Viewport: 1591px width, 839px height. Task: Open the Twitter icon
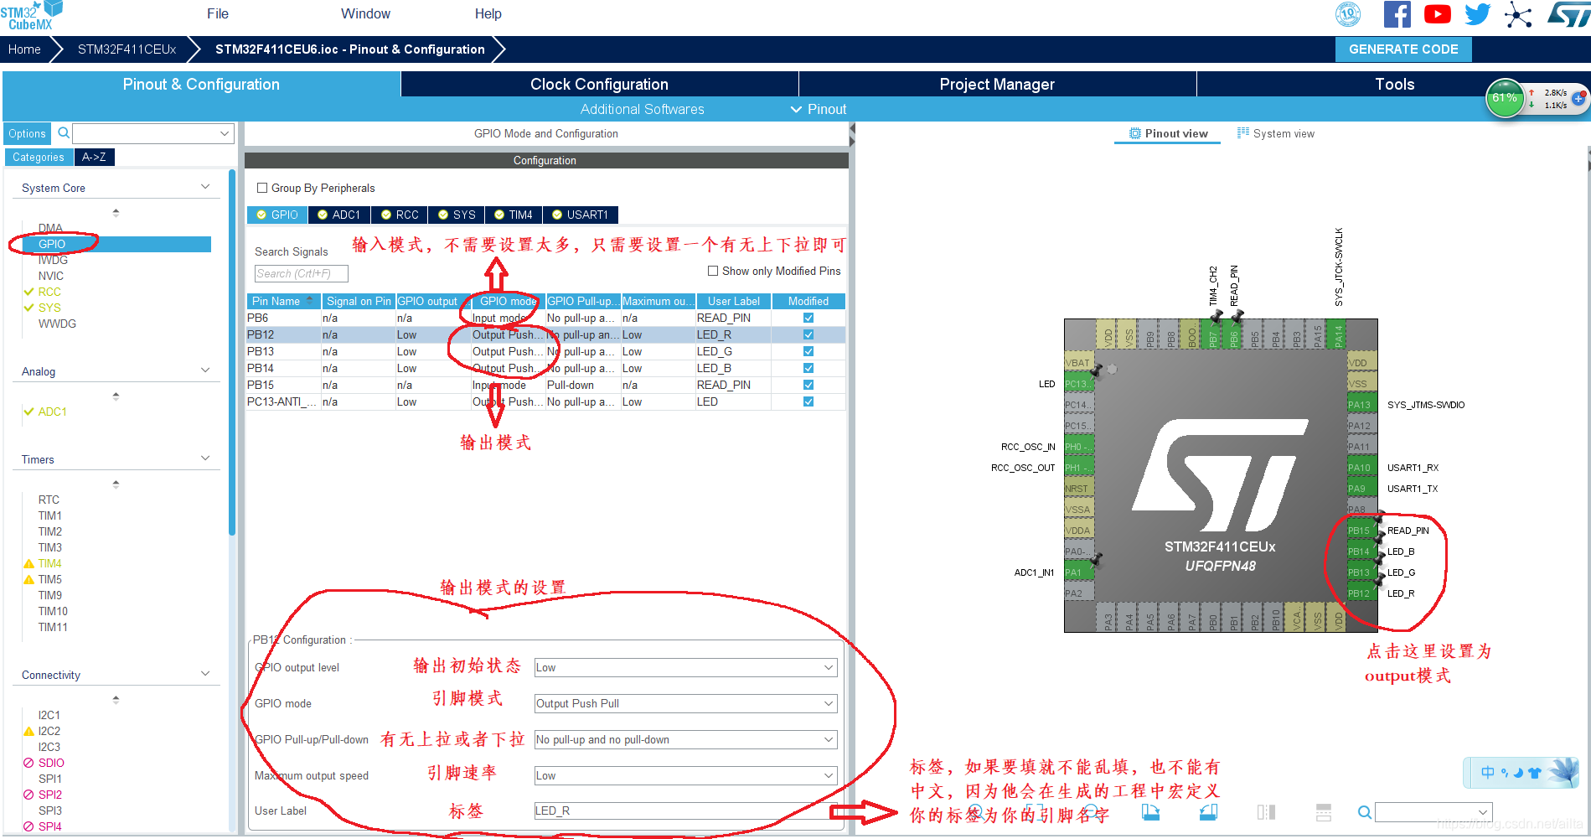[x=1478, y=14]
